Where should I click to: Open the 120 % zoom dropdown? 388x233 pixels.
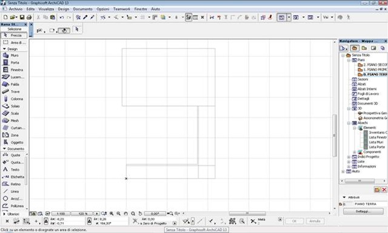(x=82, y=214)
